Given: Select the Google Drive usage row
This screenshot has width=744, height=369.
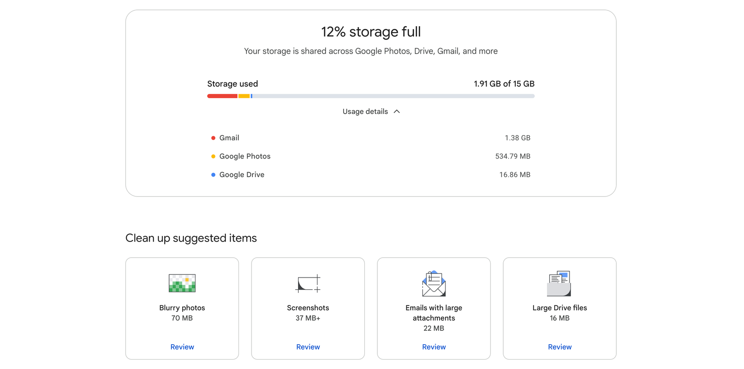Looking at the screenshot, I should tap(371, 175).
